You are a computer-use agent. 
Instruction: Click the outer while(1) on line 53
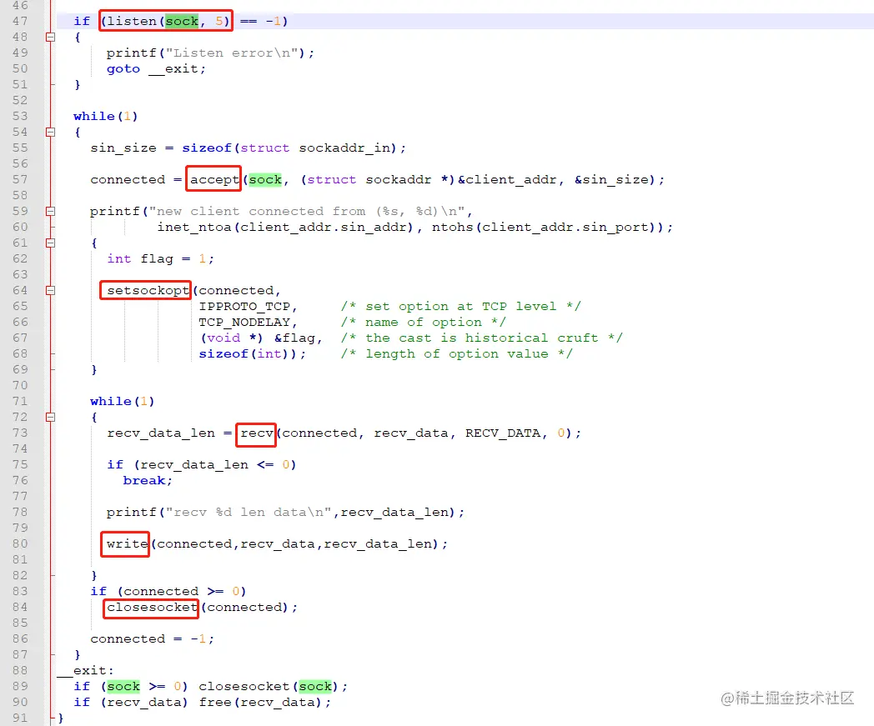(x=105, y=116)
